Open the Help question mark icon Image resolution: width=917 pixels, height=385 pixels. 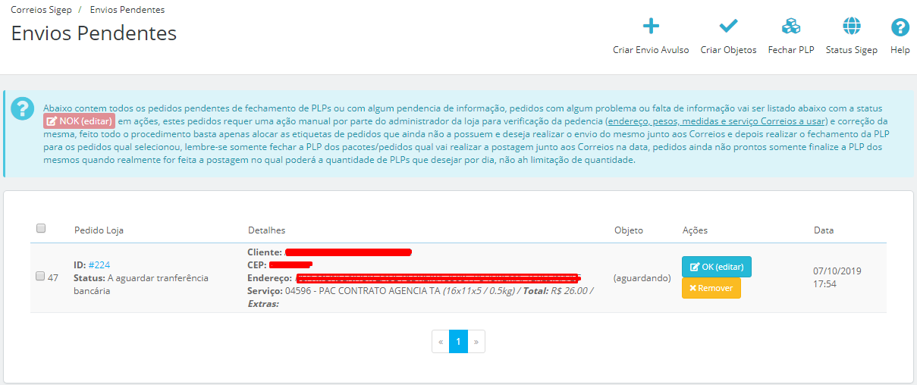point(900,27)
